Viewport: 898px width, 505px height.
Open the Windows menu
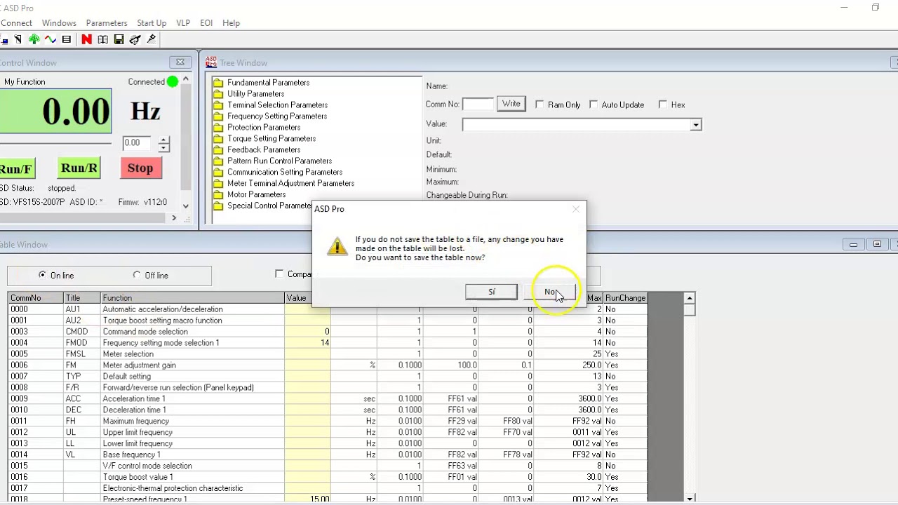click(59, 23)
